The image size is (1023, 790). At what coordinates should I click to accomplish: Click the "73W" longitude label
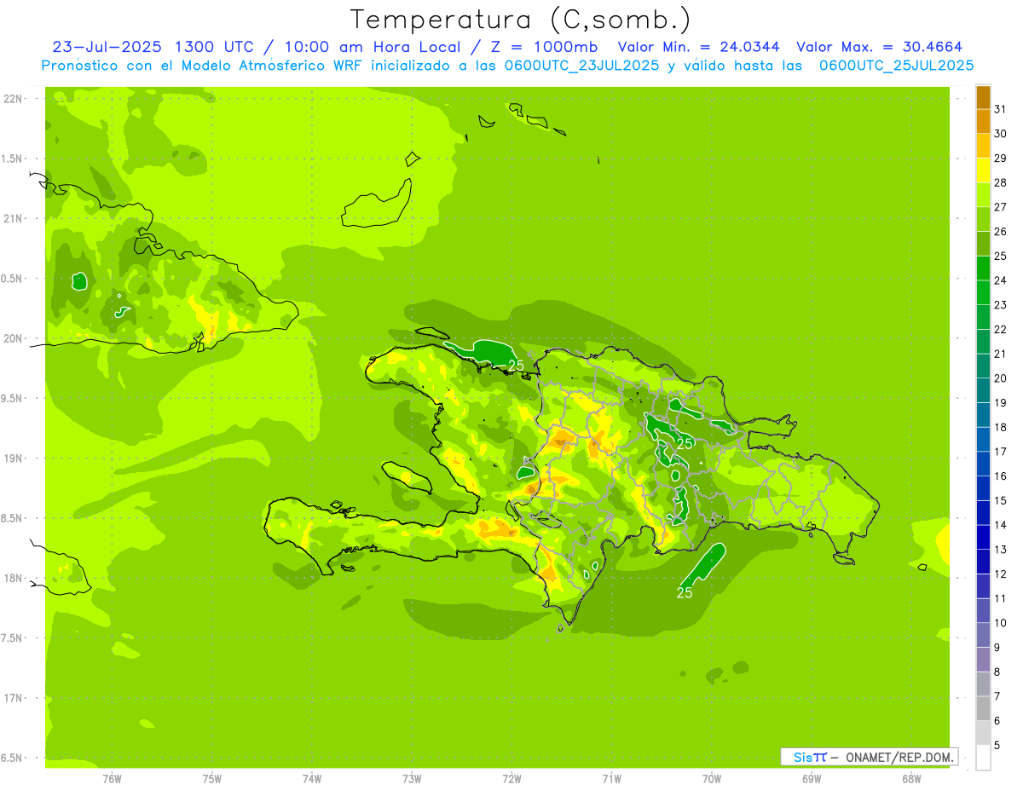pos(412,778)
